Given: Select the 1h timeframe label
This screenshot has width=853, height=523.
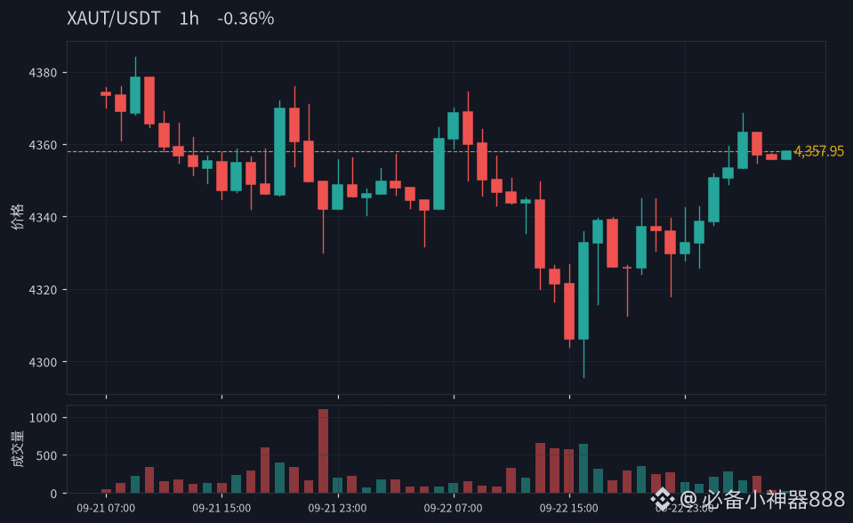Looking at the screenshot, I should [189, 19].
